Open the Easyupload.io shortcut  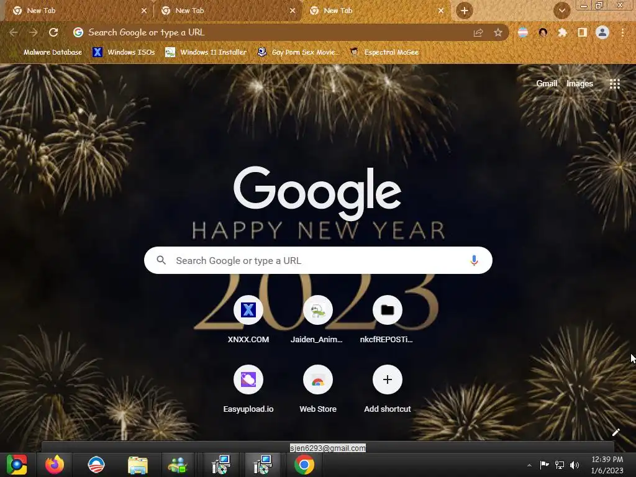point(248,390)
